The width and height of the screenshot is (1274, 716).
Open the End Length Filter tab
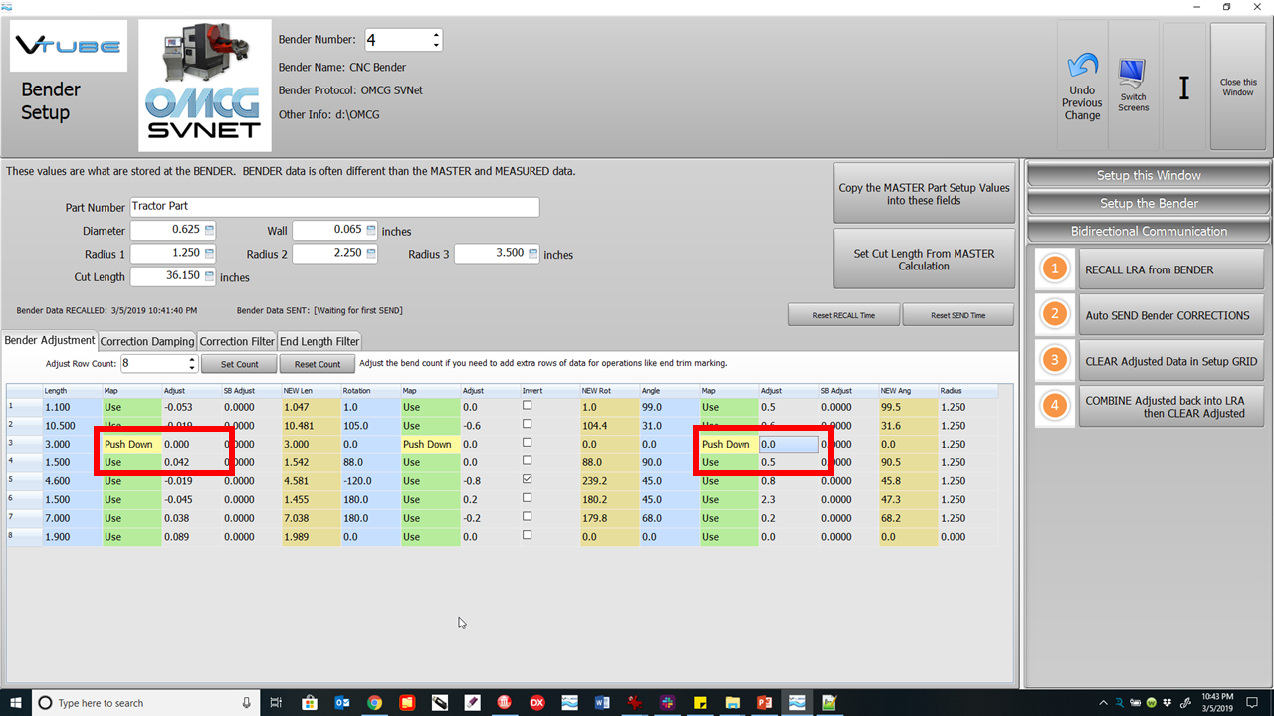[x=319, y=341]
